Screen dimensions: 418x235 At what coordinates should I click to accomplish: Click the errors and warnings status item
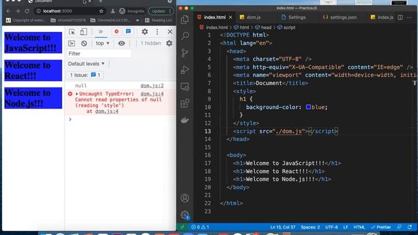(200, 227)
